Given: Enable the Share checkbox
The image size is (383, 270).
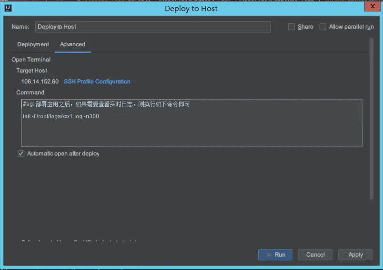Looking at the screenshot, I should pyautogui.click(x=291, y=27).
